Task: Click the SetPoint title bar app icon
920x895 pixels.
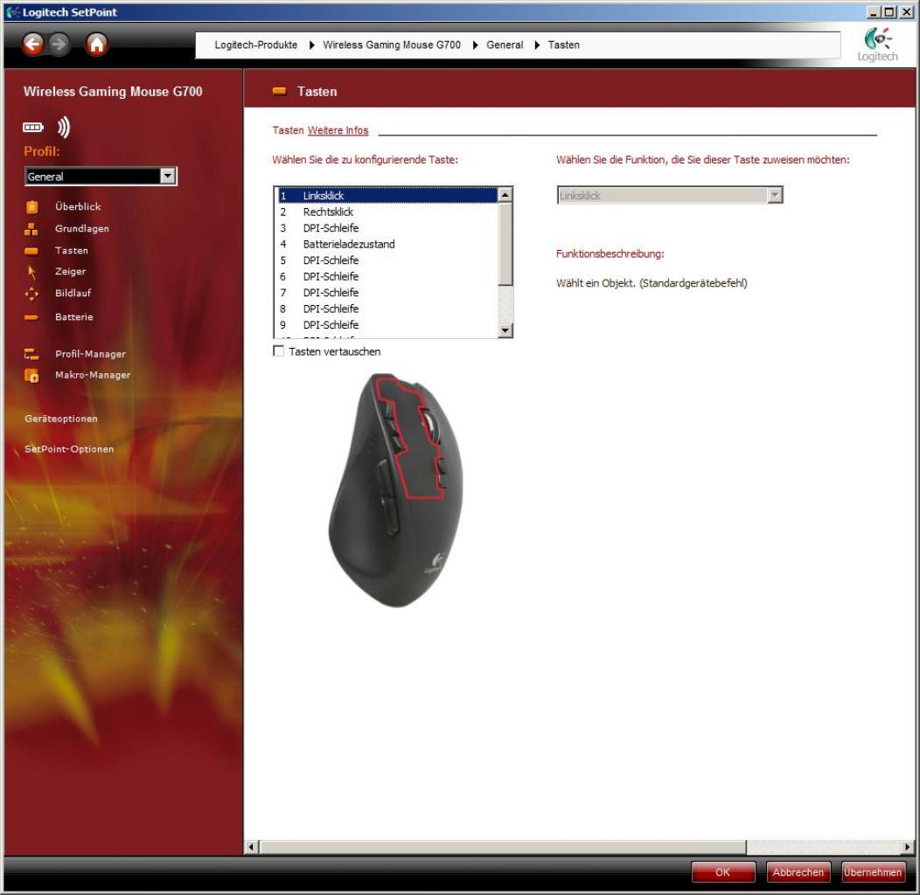Action: pos(13,11)
